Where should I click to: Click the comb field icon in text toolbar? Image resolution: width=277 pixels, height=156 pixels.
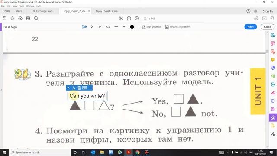coord(85,88)
